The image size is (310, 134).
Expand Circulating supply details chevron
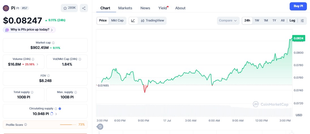pyautogui.click(x=56, y=114)
